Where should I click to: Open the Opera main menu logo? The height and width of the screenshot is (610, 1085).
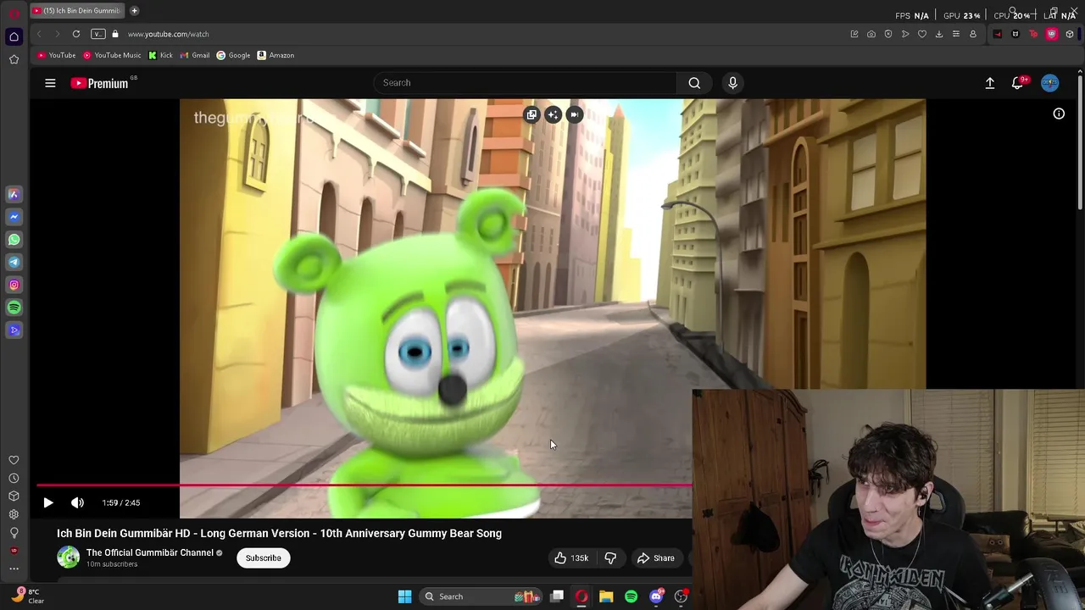click(x=14, y=14)
